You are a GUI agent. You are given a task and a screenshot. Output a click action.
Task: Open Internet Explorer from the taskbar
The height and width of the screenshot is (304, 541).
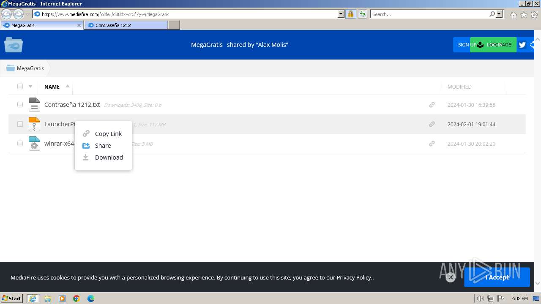(x=33, y=299)
